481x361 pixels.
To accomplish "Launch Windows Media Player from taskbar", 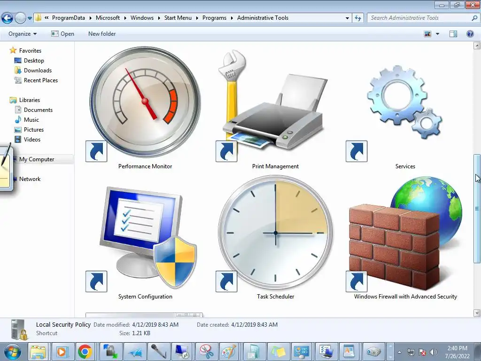I will [x=62, y=352].
